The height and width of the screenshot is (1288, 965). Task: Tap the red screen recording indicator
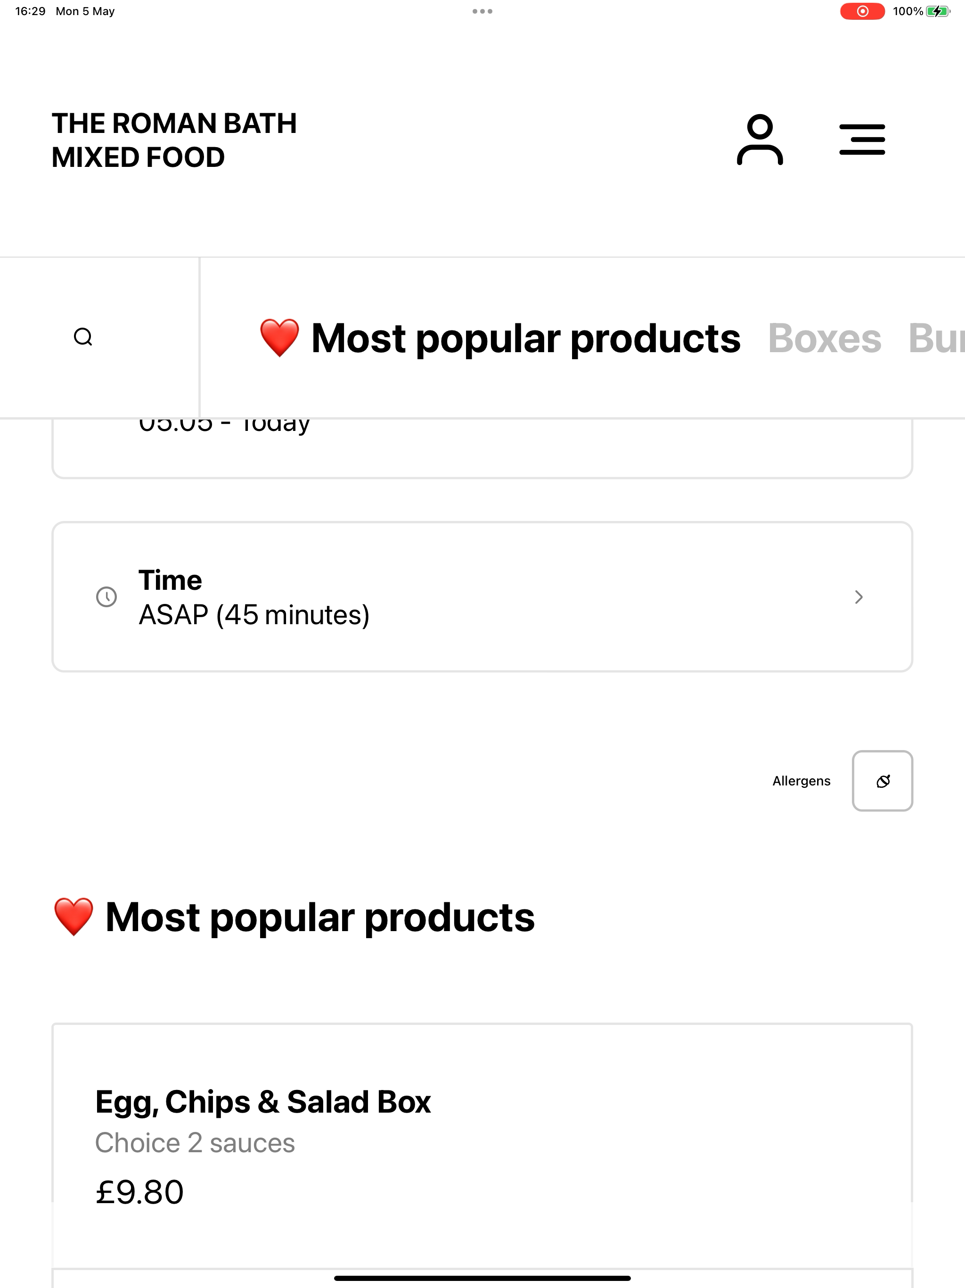pyautogui.click(x=863, y=11)
